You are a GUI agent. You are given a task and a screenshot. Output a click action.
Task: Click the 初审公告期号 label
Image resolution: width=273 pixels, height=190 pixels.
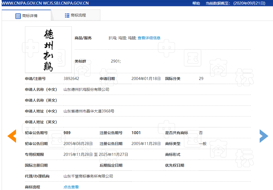36,133
